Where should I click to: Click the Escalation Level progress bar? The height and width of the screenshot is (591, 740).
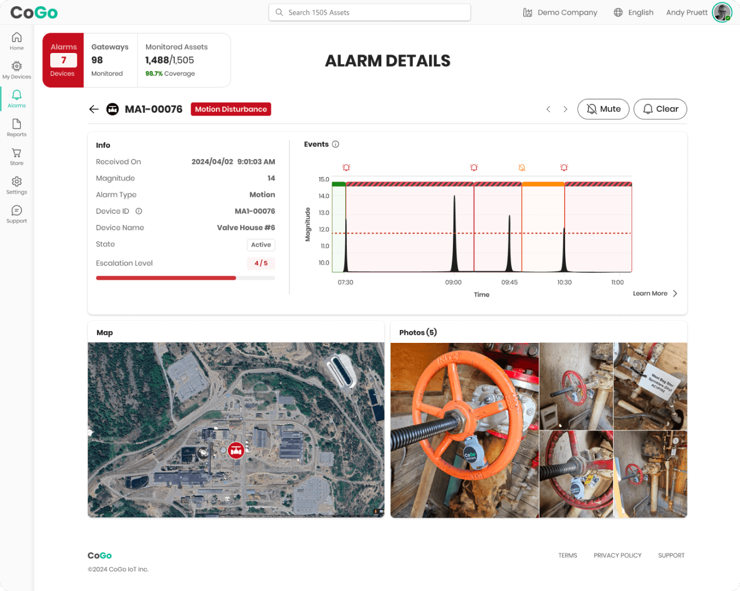(x=185, y=278)
